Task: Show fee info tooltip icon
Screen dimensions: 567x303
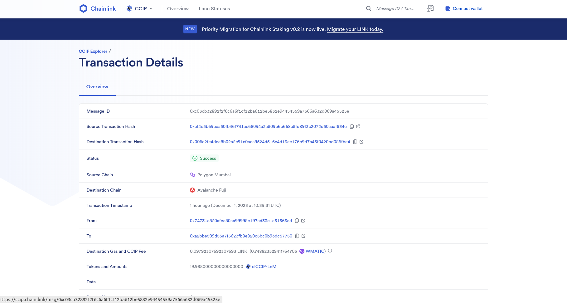Action: 330,251
